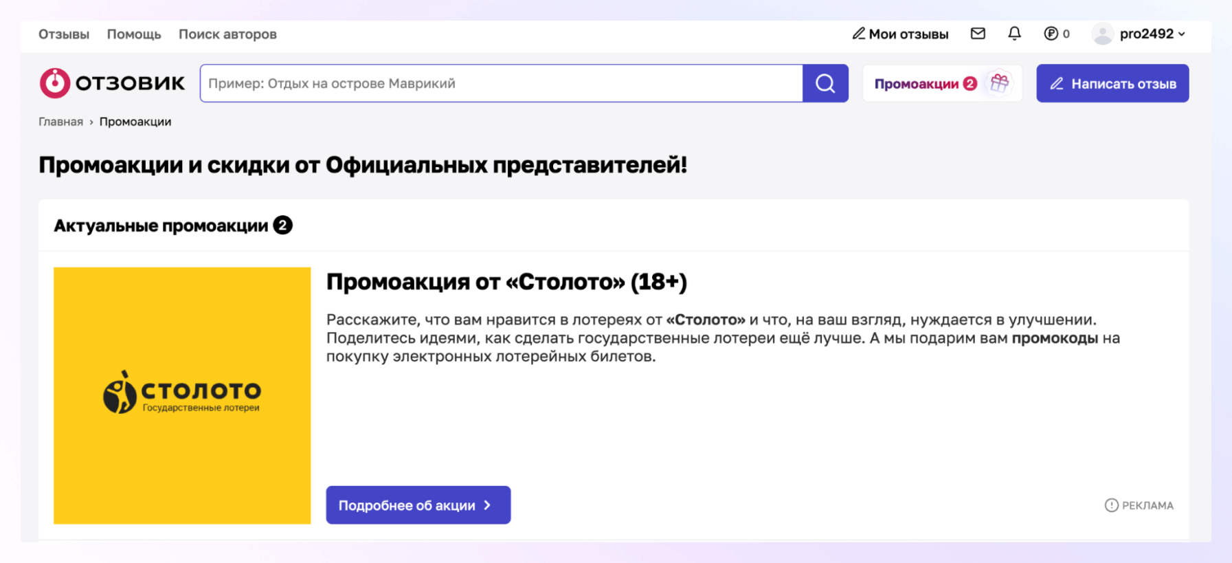Screen dimensions: 1232x563
Task: Click the ruble balance coin icon
Action: 1051,34
